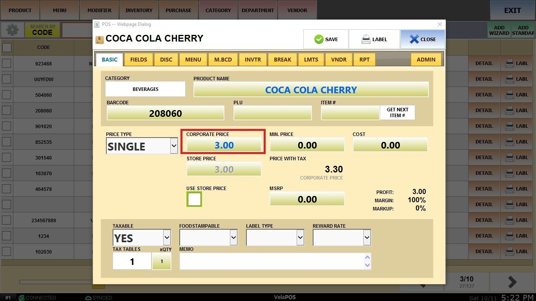
Task: Click the Min. Price field
Action: pyautogui.click(x=307, y=145)
